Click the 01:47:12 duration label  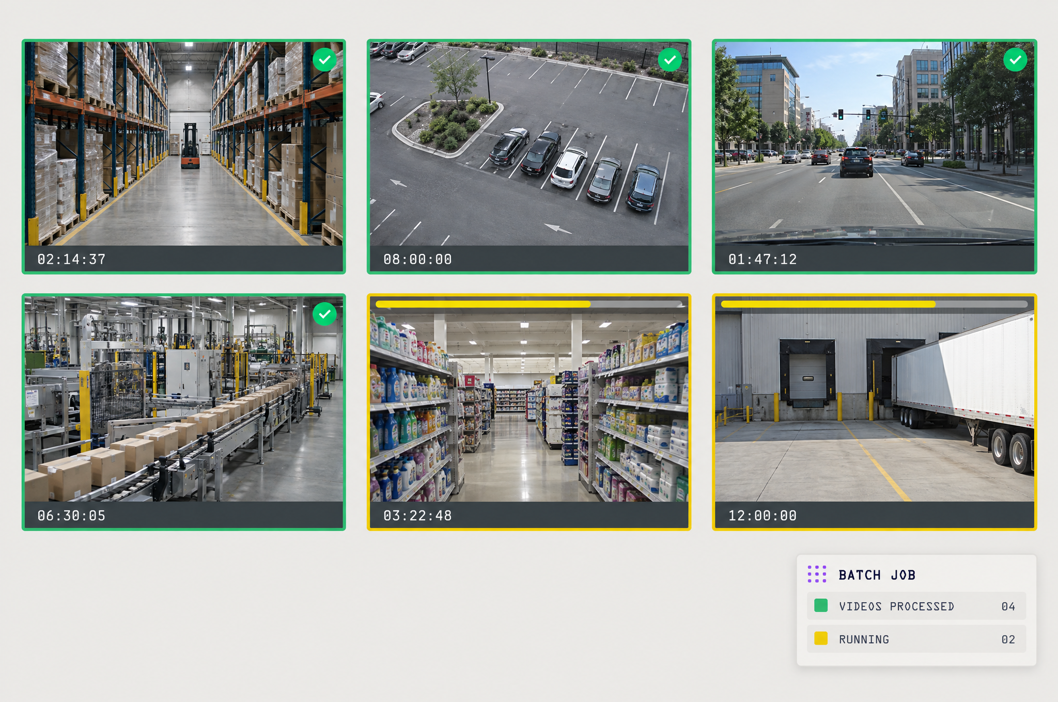click(x=763, y=259)
